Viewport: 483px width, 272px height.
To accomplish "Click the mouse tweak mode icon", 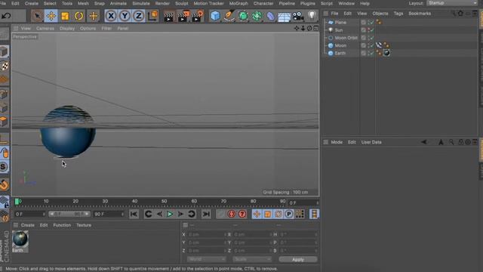I will coord(5,153).
